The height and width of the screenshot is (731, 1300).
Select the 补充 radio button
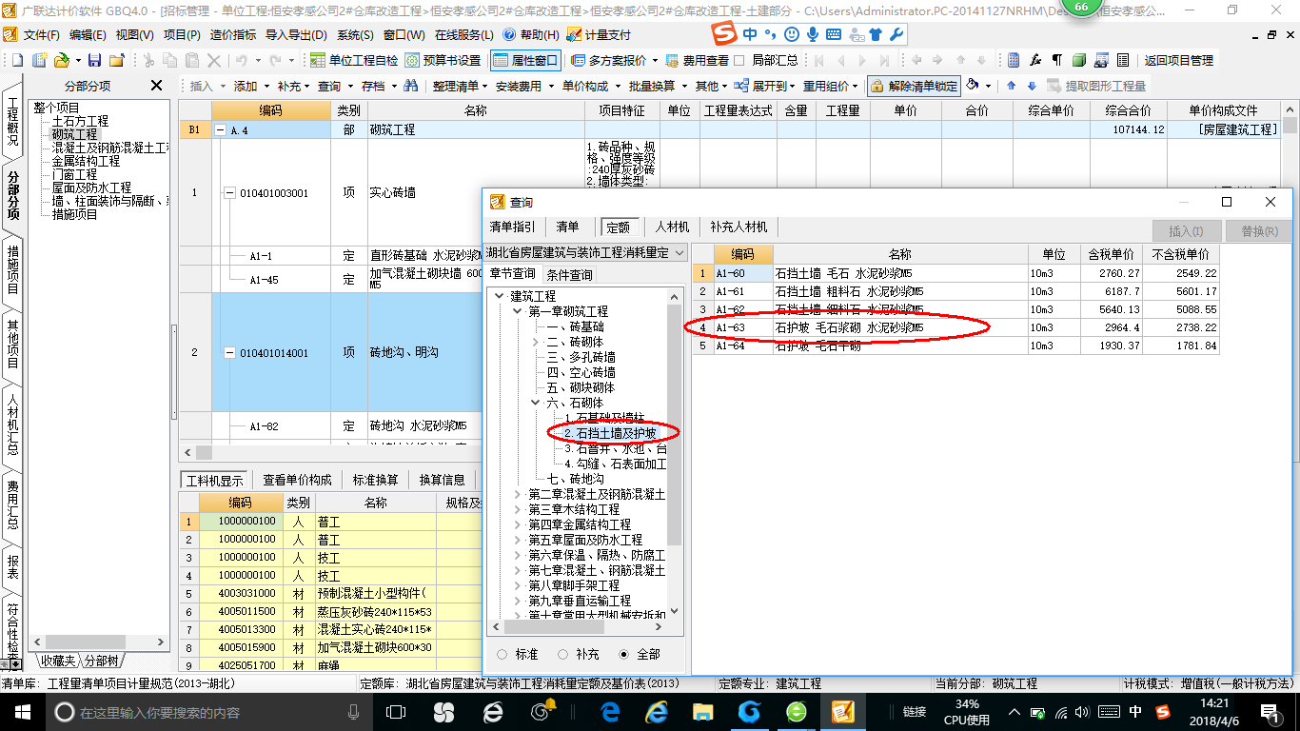click(x=563, y=655)
